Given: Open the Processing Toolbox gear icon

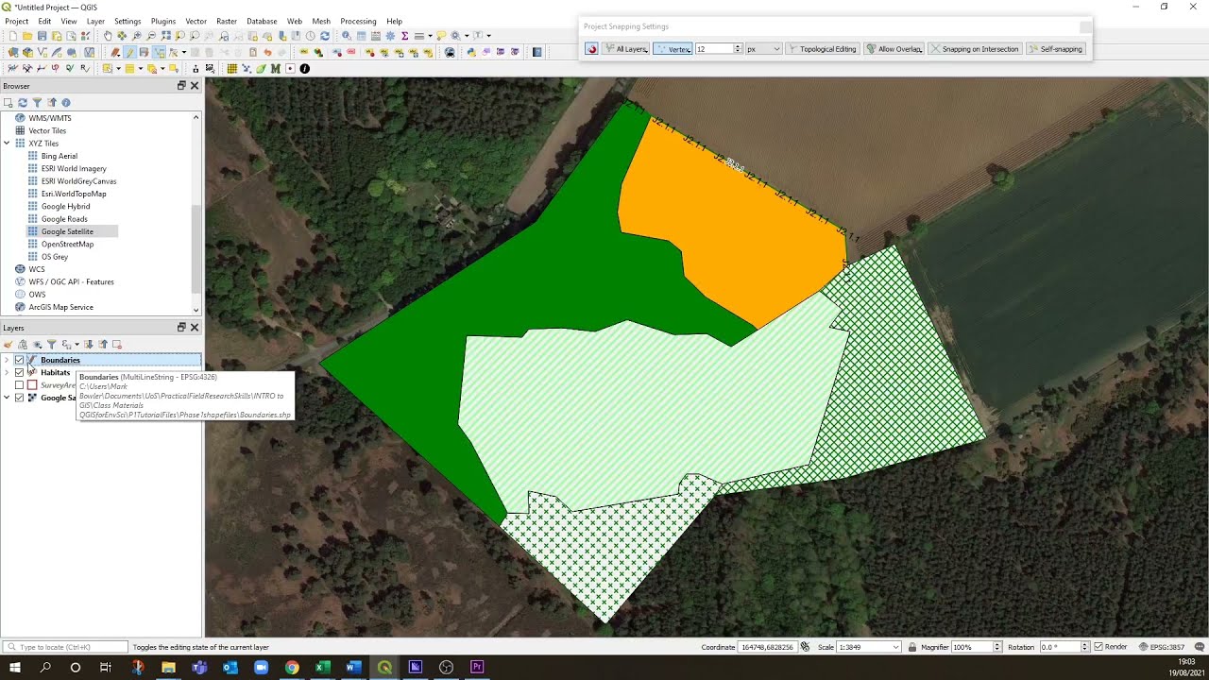Looking at the screenshot, I should (x=390, y=36).
